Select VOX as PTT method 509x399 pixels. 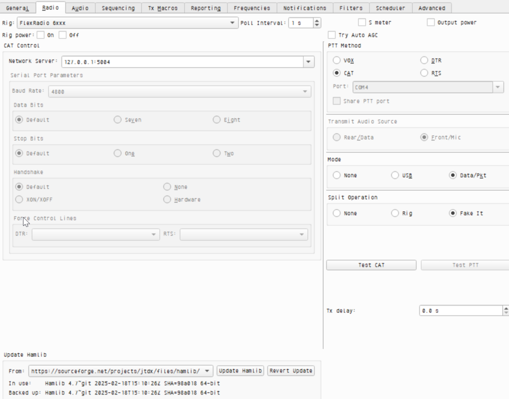pyautogui.click(x=336, y=61)
